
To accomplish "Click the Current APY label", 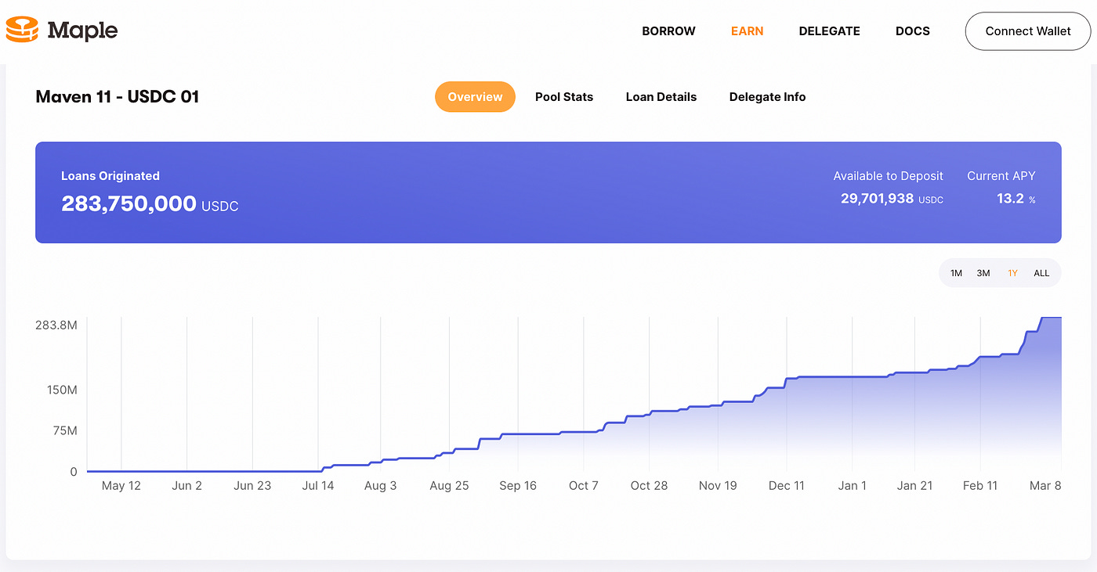I will coord(1001,176).
